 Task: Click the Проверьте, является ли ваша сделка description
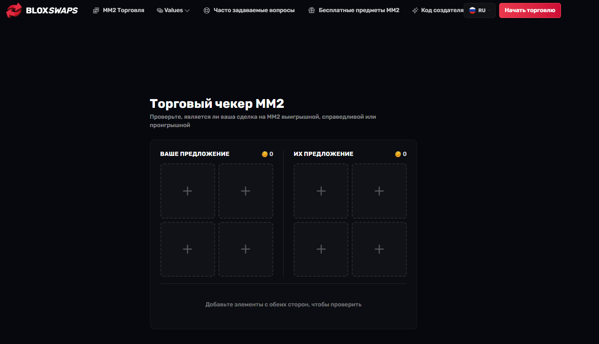click(x=263, y=121)
